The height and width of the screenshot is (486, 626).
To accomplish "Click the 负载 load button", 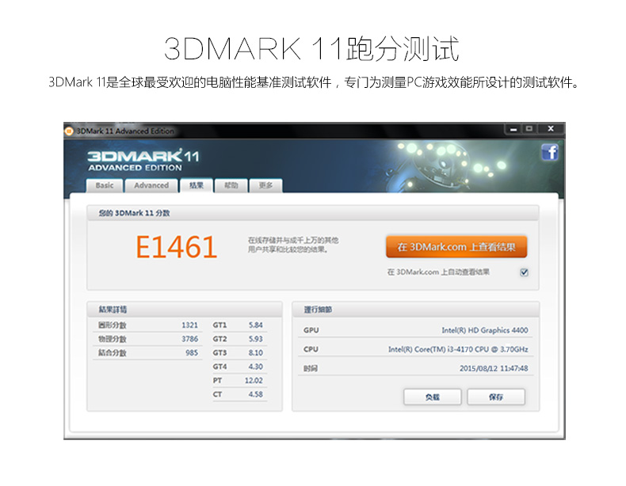I will tap(433, 397).
